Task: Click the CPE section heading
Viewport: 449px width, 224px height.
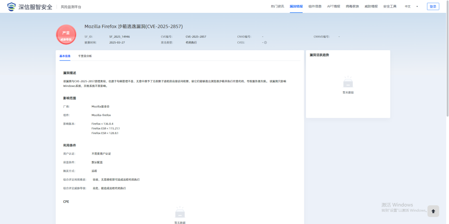Action: coord(66,202)
